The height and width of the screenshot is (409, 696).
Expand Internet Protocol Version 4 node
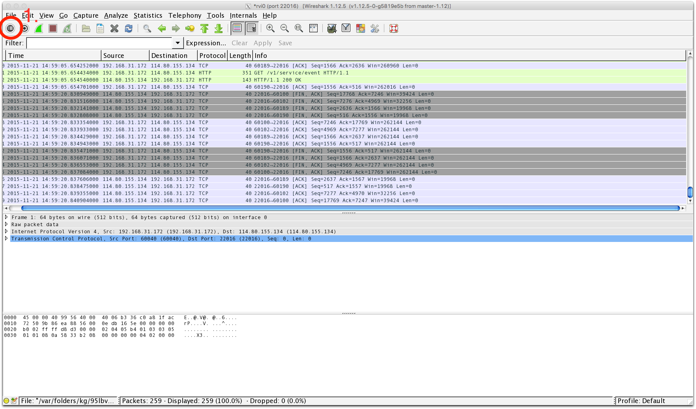pyautogui.click(x=6, y=231)
